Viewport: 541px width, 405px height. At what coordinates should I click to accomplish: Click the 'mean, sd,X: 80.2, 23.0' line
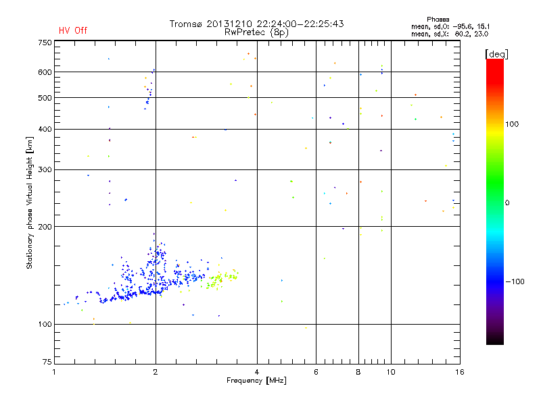450,34
